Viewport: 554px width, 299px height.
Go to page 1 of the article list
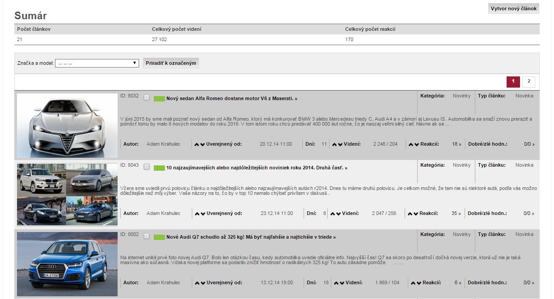513,81
